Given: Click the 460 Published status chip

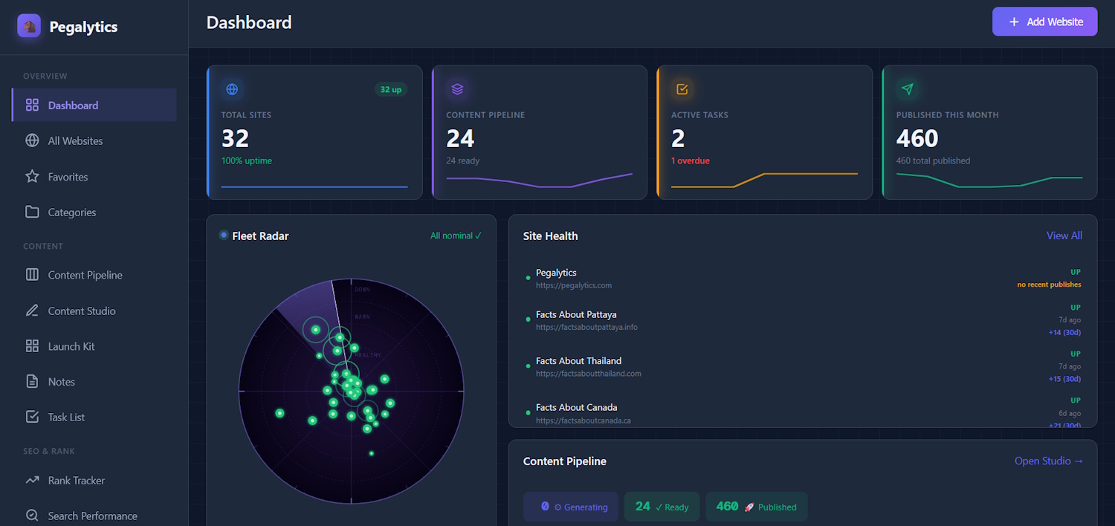Looking at the screenshot, I should click(x=756, y=507).
